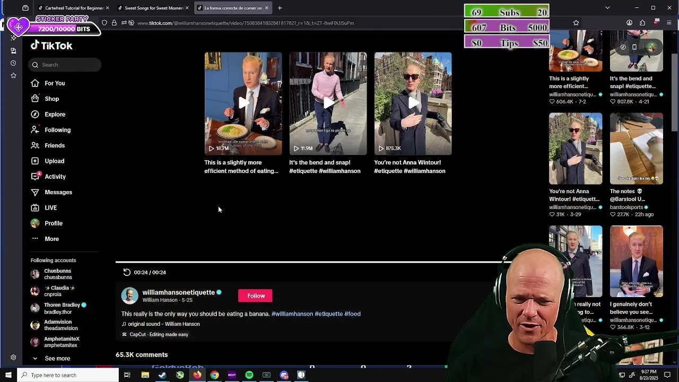Click the history clock icon in browser sidebar

click(x=13, y=63)
